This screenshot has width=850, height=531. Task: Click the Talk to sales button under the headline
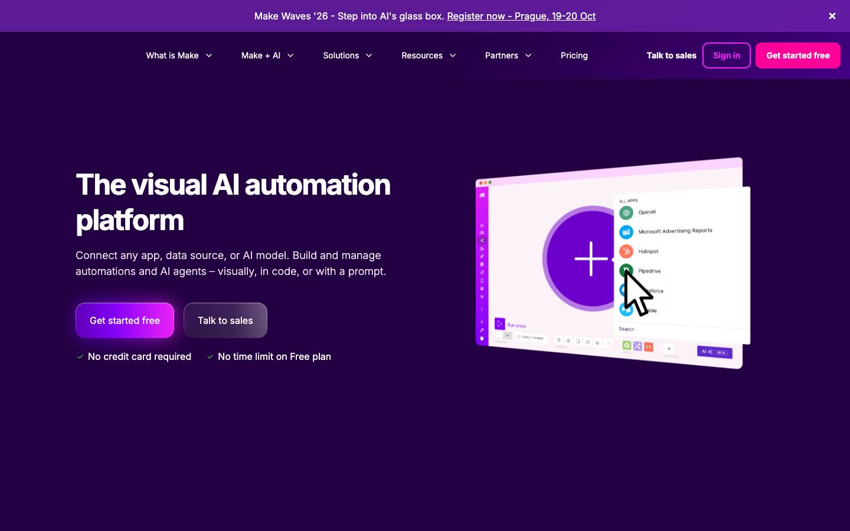[225, 320]
